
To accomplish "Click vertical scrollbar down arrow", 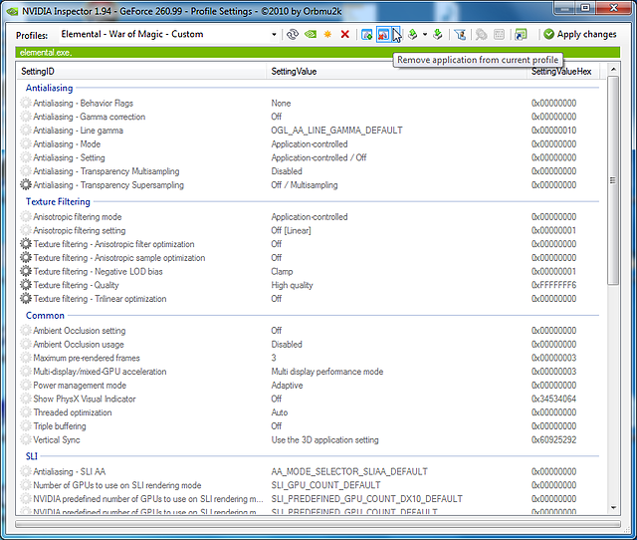I will (613, 507).
